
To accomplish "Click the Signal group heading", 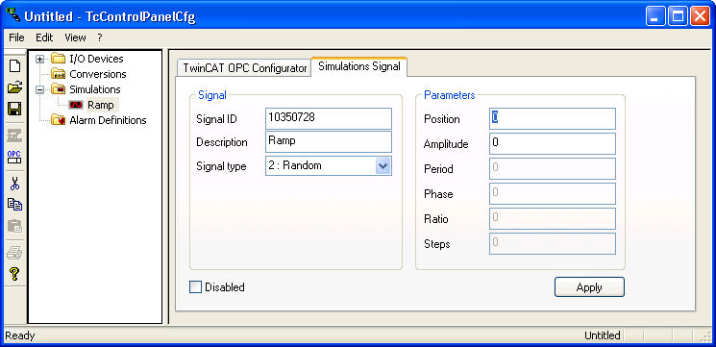I will click(211, 95).
